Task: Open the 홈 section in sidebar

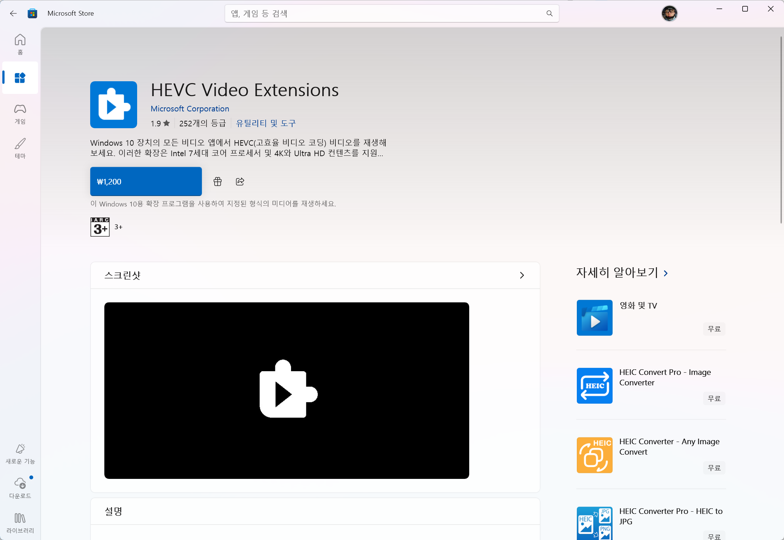Action: click(20, 44)
